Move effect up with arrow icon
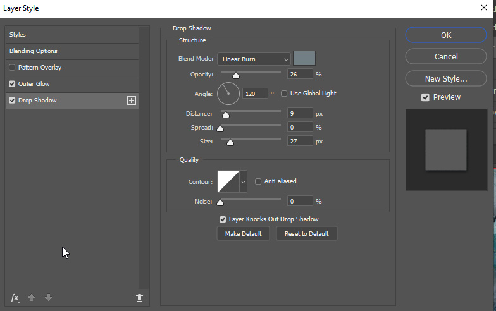Screen dimensions: 496x311 point(32,297)
